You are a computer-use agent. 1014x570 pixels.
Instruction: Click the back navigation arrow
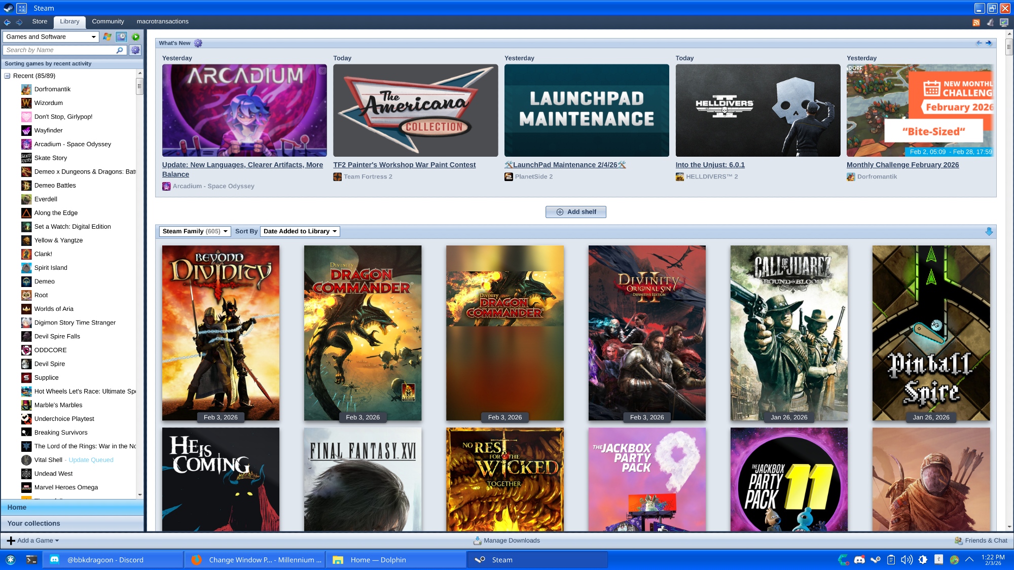pos(7,22)
